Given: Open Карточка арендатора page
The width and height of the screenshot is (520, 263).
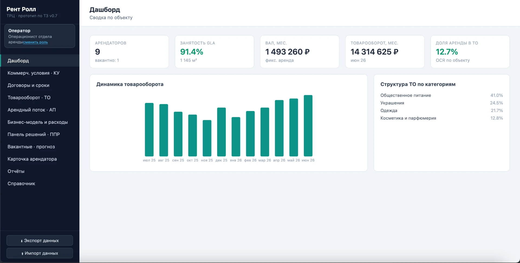Looking at the screenshot, I should pos(40,159).
